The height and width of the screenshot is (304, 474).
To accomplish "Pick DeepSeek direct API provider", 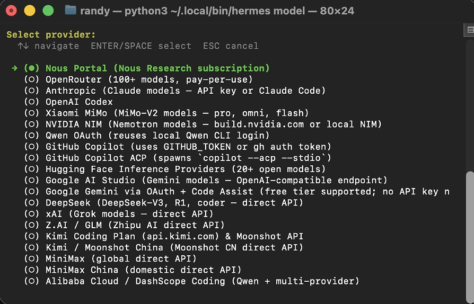I will pos(163,202).
